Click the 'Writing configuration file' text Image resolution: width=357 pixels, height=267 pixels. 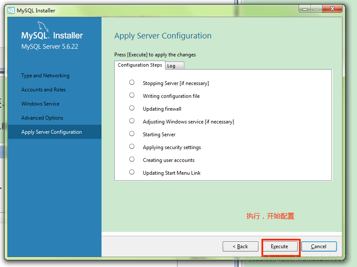171,96
